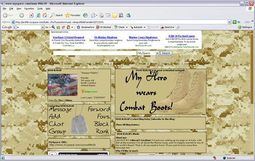The image size is (255, 161).
Task: Click the Print icon in toolbar
Action: click(101, 15)
